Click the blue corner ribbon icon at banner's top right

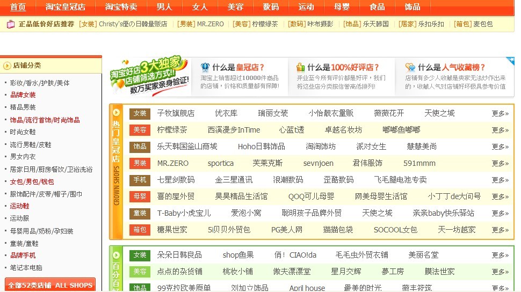click(x=510, y=61)
